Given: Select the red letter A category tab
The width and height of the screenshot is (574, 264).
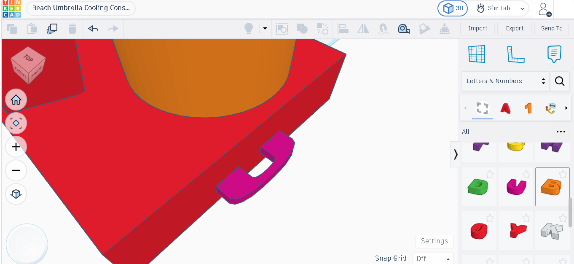Looking at the screenshot, I should [505, 108].
